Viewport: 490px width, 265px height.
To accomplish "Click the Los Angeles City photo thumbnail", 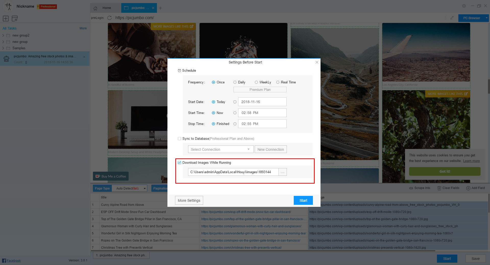I will pos(426,52).
